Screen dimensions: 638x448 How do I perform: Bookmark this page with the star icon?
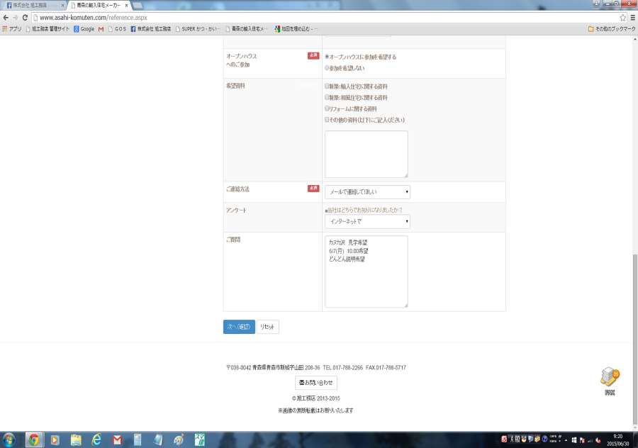(623, 17)
